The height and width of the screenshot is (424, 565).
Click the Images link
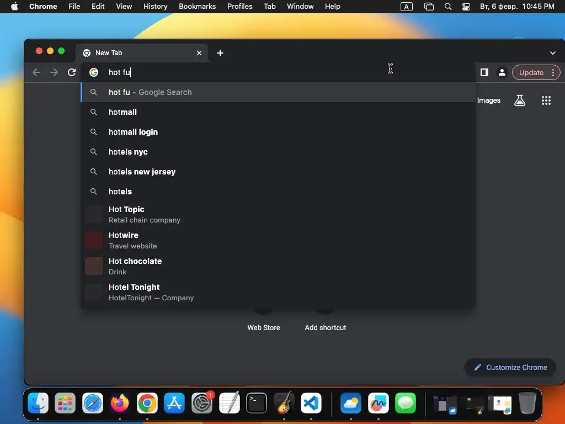pos(489,100)
